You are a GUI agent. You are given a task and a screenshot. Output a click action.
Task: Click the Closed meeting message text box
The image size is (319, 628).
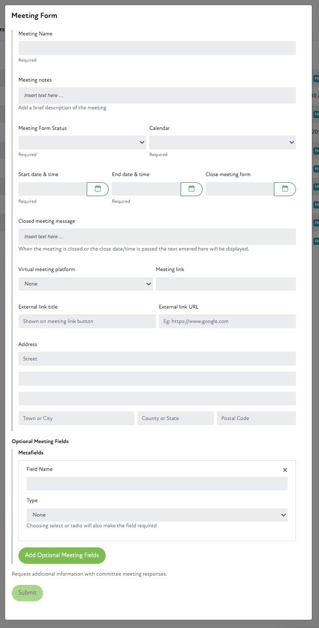[x=157, y=237]
